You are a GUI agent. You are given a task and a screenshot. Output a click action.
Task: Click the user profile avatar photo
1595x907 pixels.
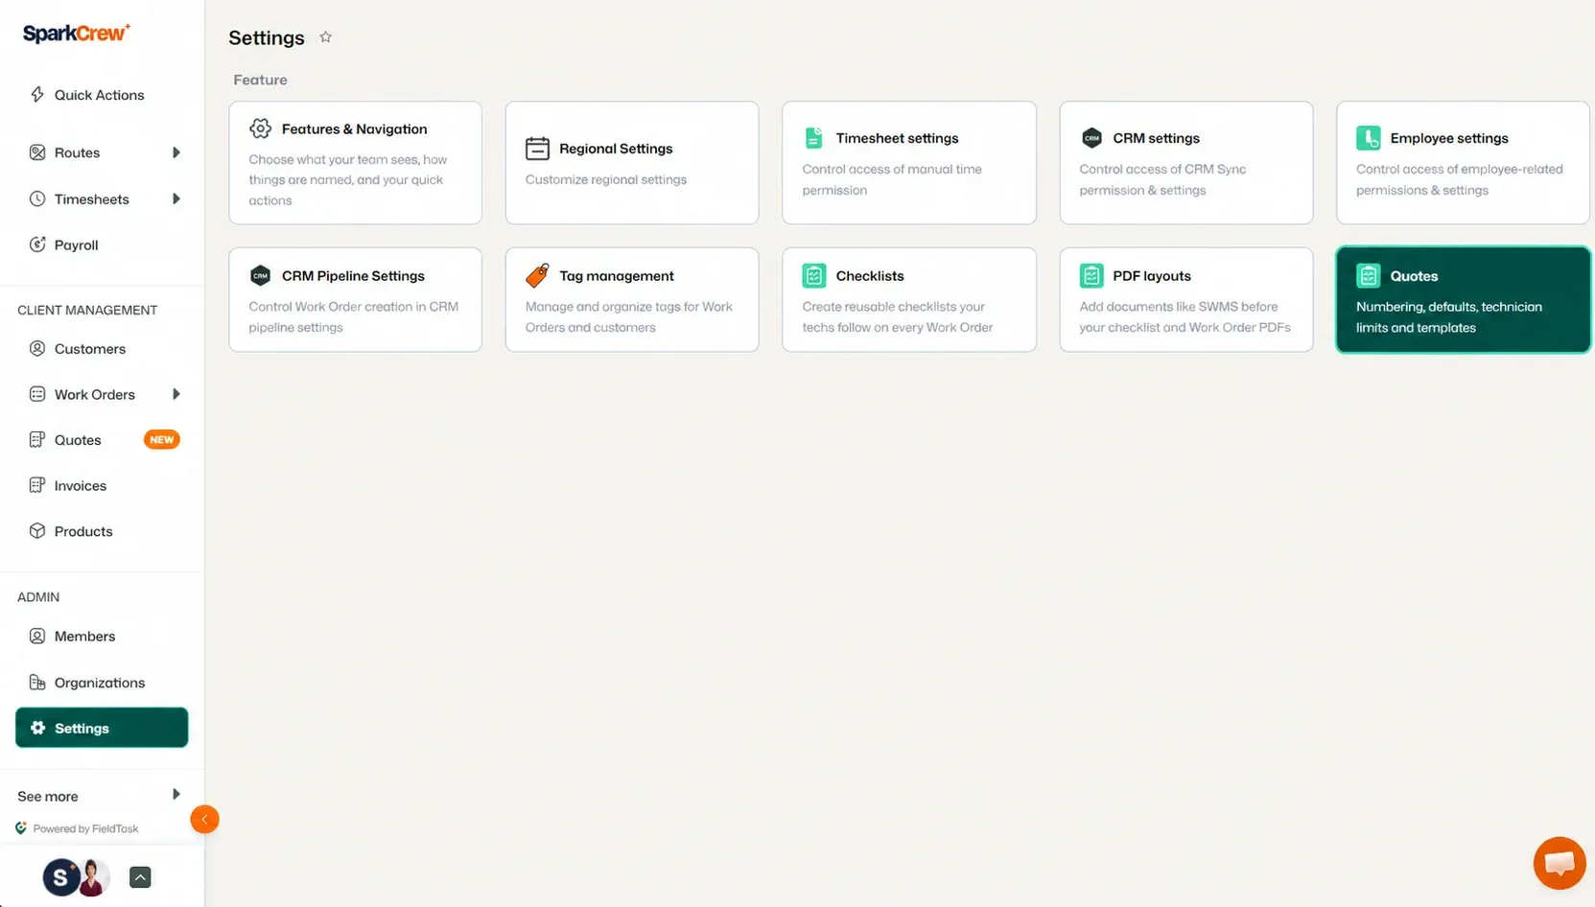click(93, 877)
